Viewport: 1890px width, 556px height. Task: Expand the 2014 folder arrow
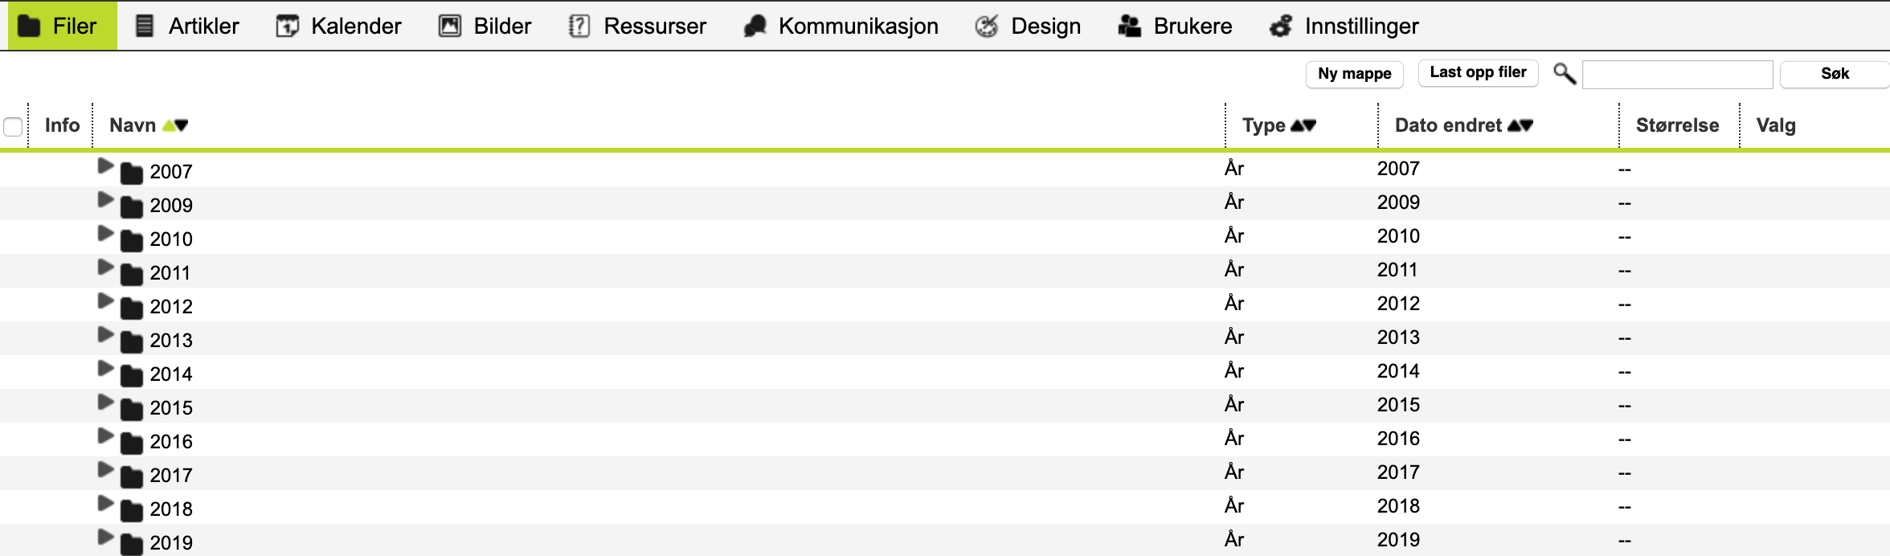[x=105, y=369]
